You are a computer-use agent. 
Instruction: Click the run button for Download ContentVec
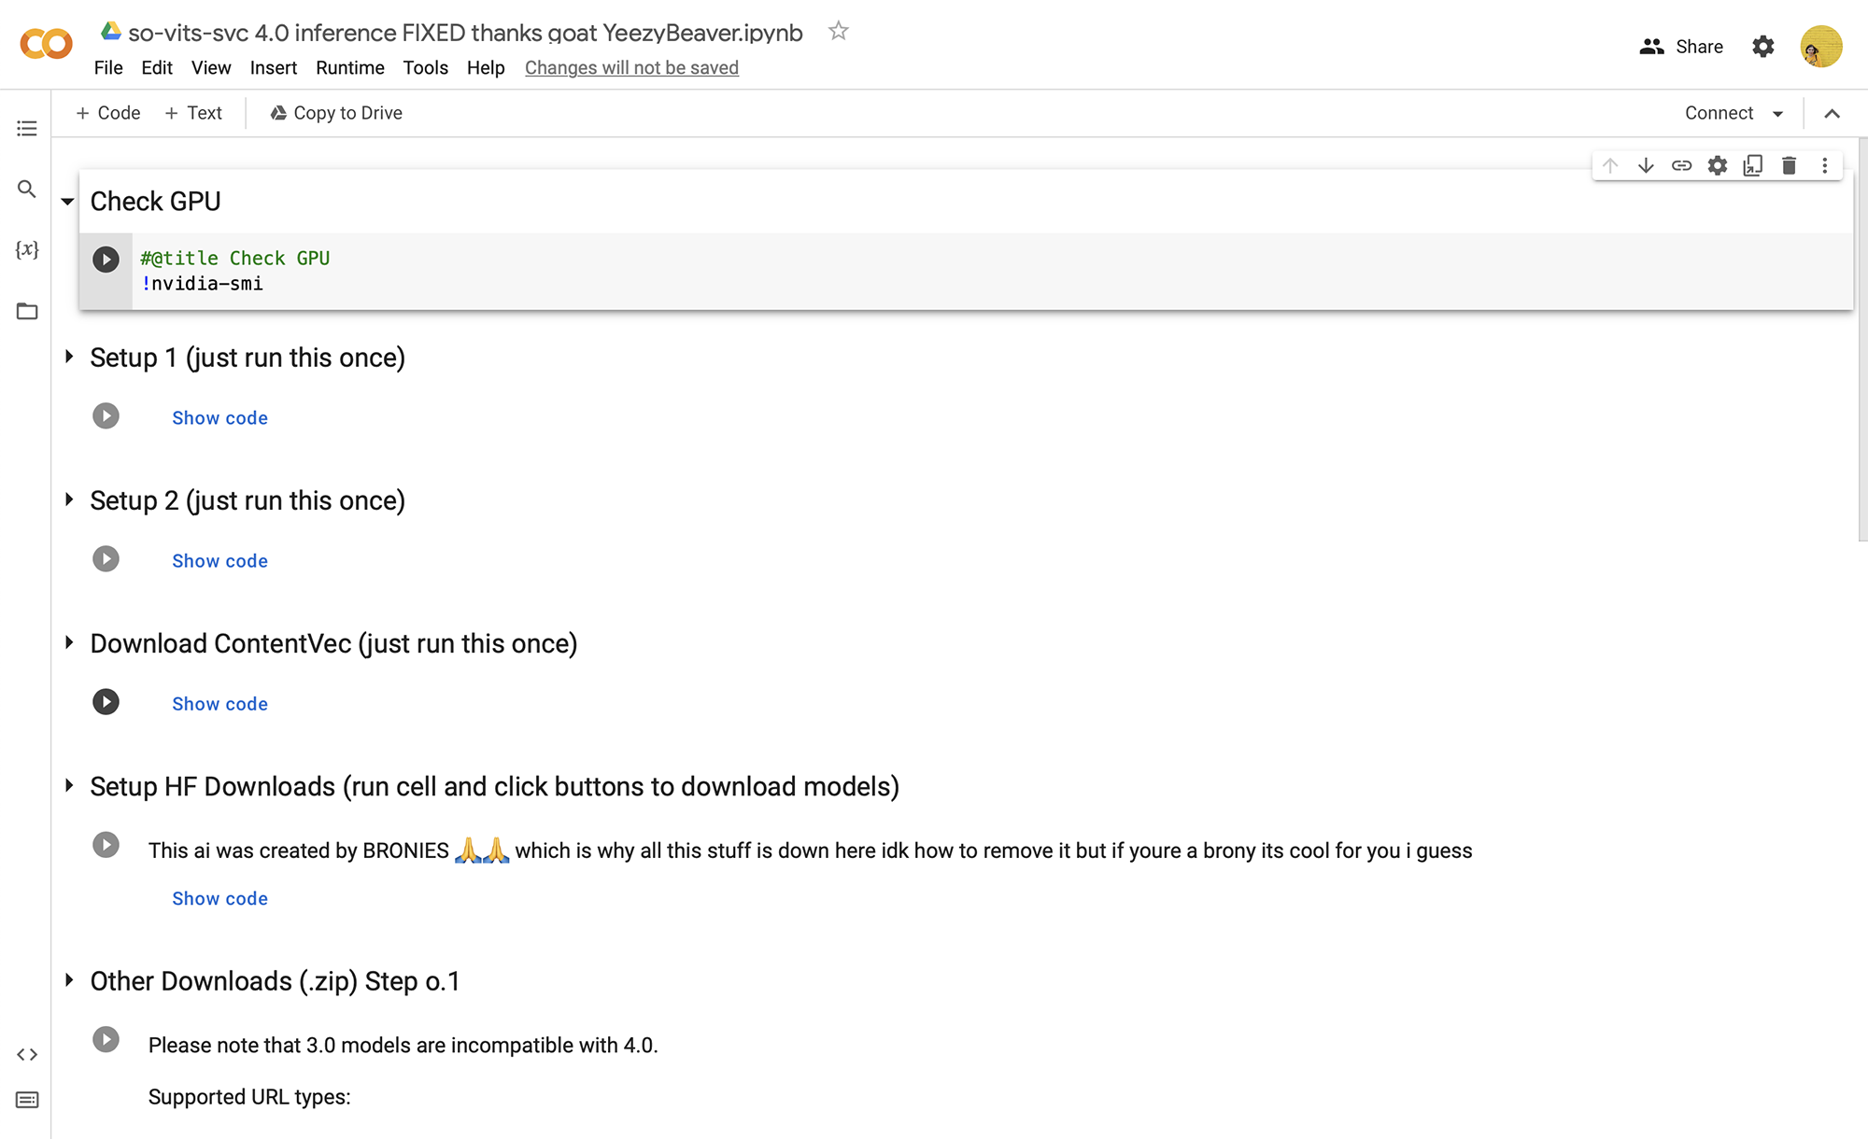[106, 701]
